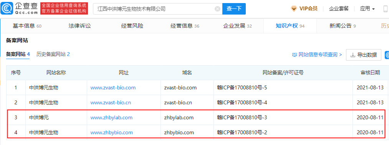
Task: Click site name 中洪博元生物 in row 2
Action: point(44,103)
